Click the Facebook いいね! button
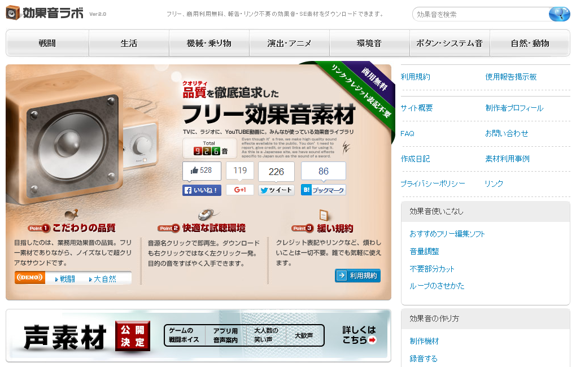Viewport: 576px width, 367px height. pyautogui.click(x=202, y=190)
